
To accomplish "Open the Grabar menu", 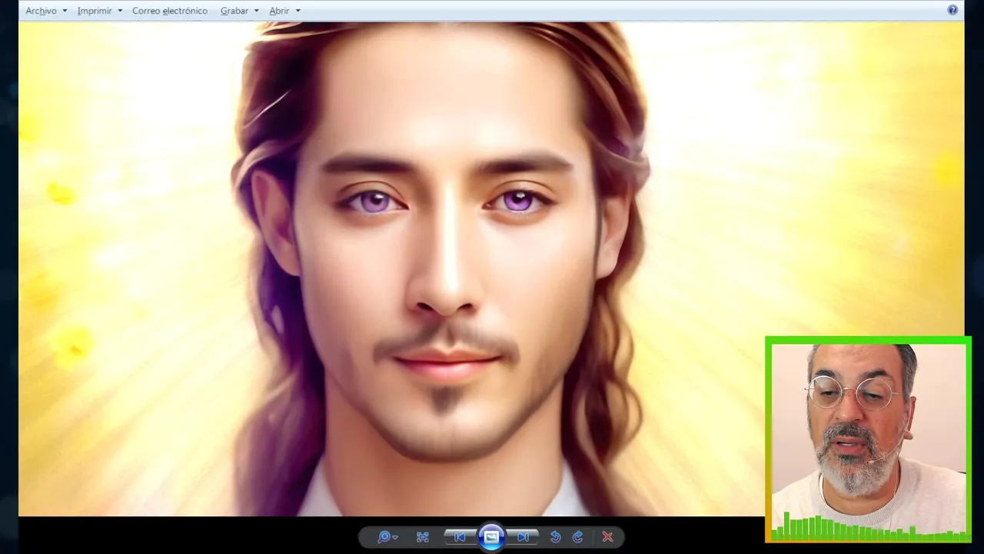I will (x=234, y=11).
